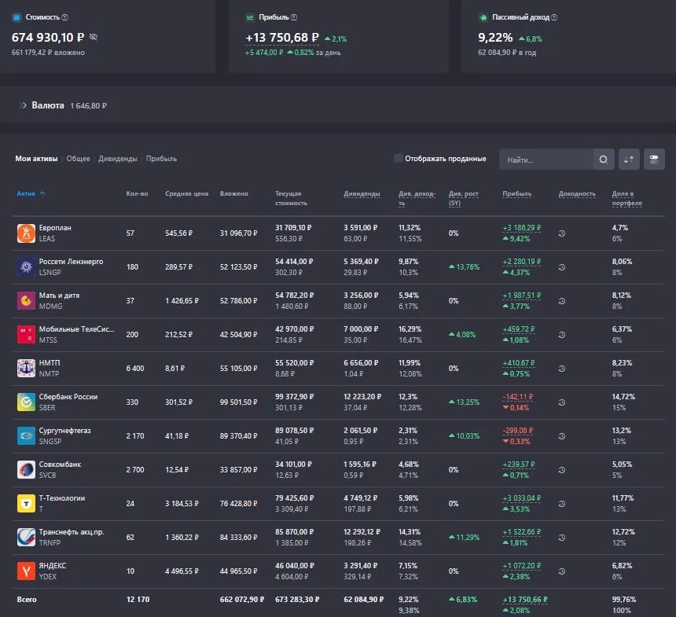This screenshot has width=676, height=617.
Task: Click passive income 9,22% value
Action: pyautogui.click(x=495, y=38)
